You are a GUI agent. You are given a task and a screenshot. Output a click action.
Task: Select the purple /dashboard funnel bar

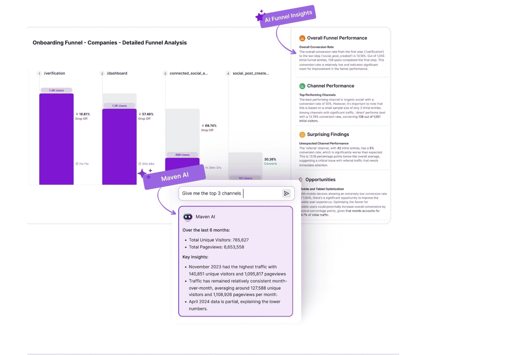coord(119,147)
